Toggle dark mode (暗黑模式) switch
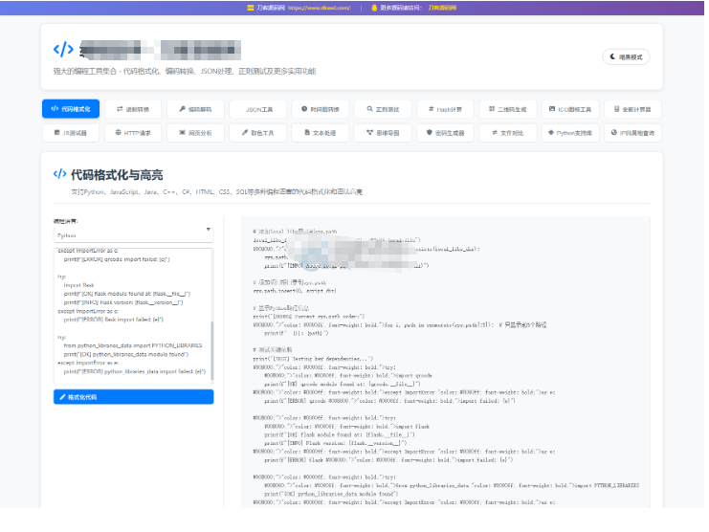 point(628,57)
